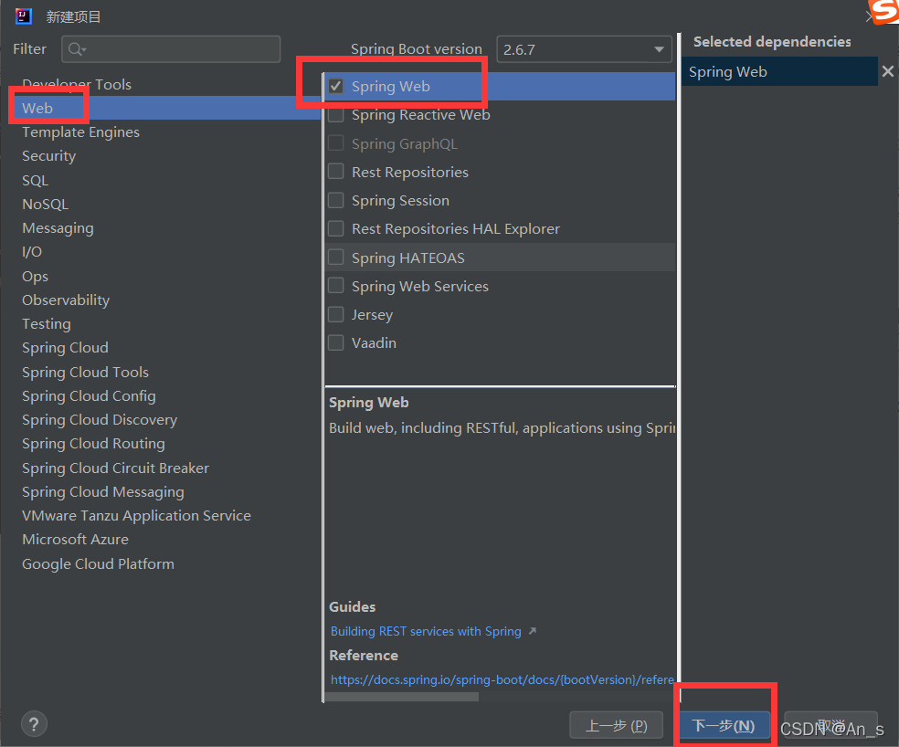
Task: Open Building REST services with Spring guide
Action: [426, 631]
